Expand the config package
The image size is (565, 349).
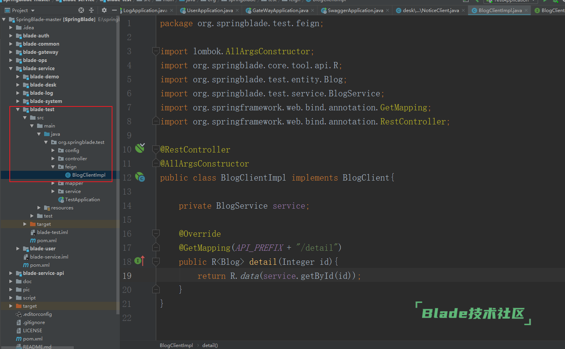53,151
